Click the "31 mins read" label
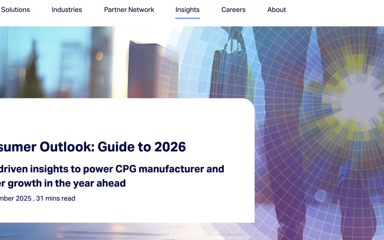 (x=55, y=198)
